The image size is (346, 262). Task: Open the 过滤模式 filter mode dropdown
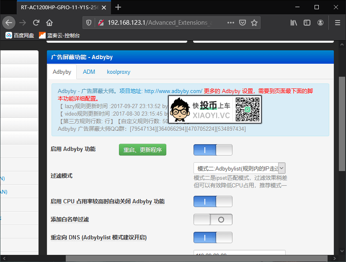point(239,168)
